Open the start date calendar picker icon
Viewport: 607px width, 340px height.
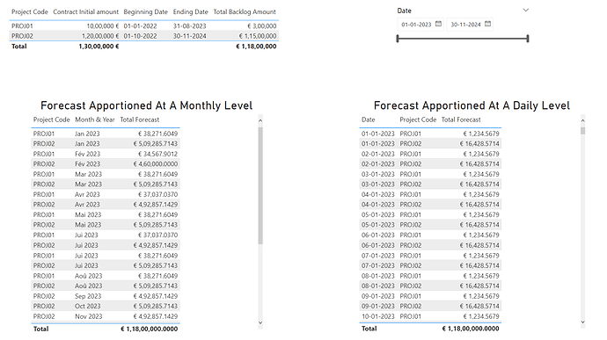click(438, 24)
